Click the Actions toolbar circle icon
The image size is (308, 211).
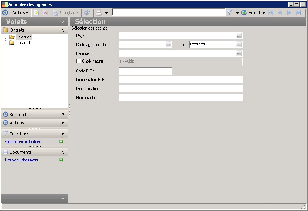pos(5,13)
